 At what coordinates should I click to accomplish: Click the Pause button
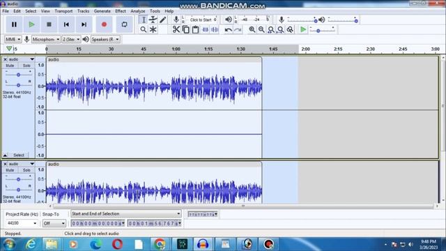[x=14, y=24]
